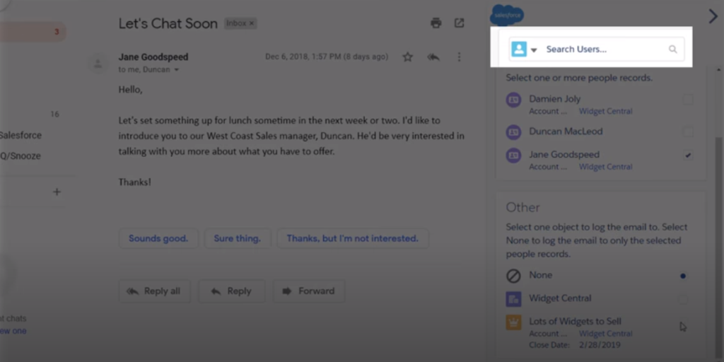Check the Damien Joly checkbox
Screen dimensions: 724x362
pyautogui.click(x=687, y=100)
